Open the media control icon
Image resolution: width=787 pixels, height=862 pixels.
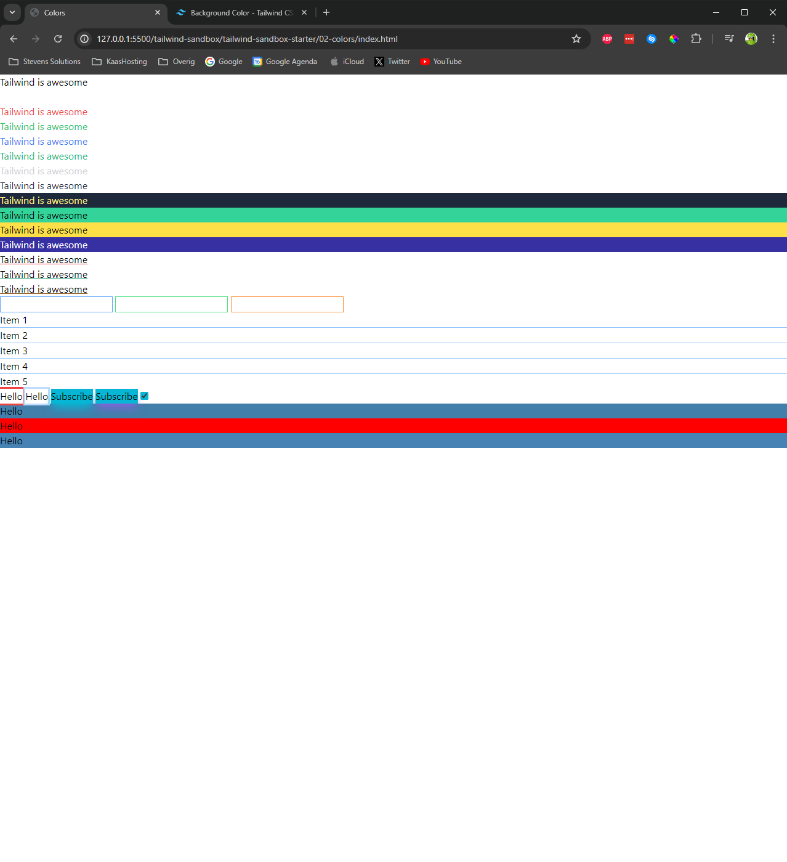[729, 39]
